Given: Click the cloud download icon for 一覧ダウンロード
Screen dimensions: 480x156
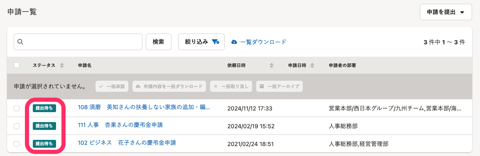Looking at the screenshot, I should (234, 42).
